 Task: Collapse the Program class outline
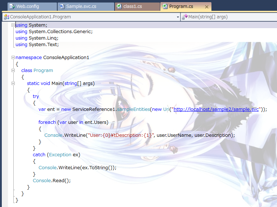coord(13,70)
